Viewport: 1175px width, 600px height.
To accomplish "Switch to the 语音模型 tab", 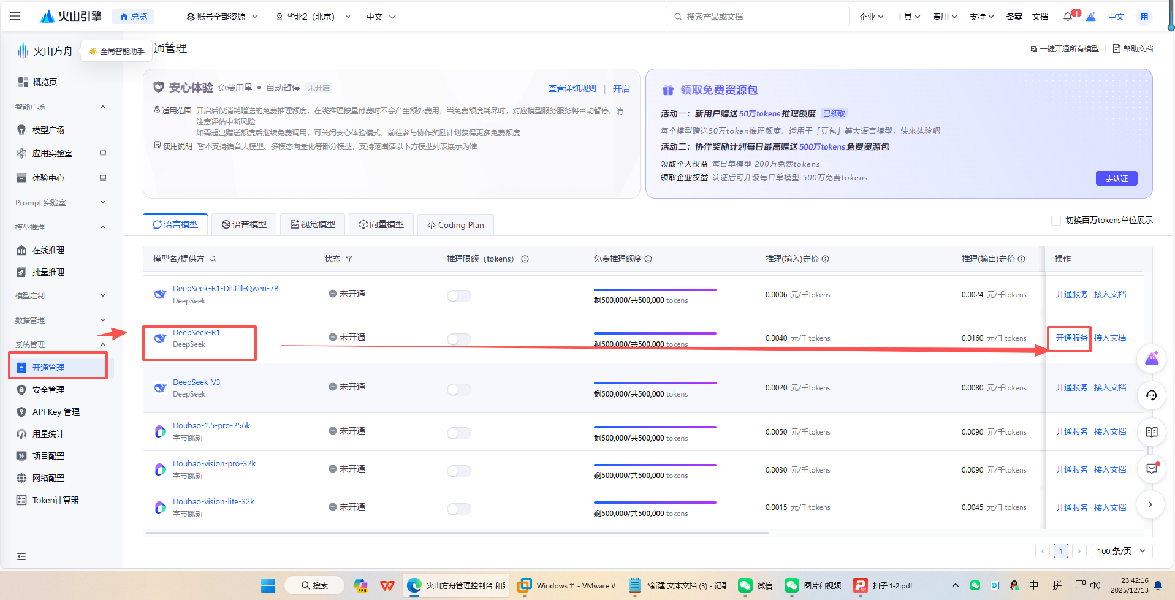I will pyautogui.click(x=244, y=224).
